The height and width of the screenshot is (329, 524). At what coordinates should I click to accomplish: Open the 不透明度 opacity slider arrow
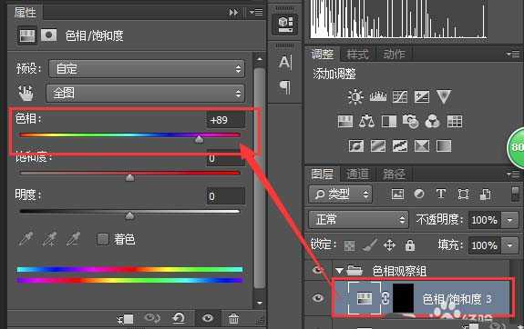[x=509, y=220]
